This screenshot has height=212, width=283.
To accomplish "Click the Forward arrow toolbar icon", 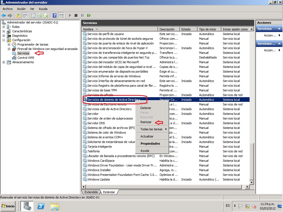I will pos(10,15).
